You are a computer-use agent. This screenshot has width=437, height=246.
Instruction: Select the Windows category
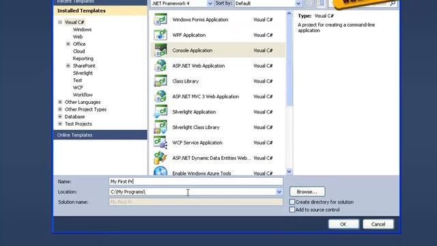[82, 29]
